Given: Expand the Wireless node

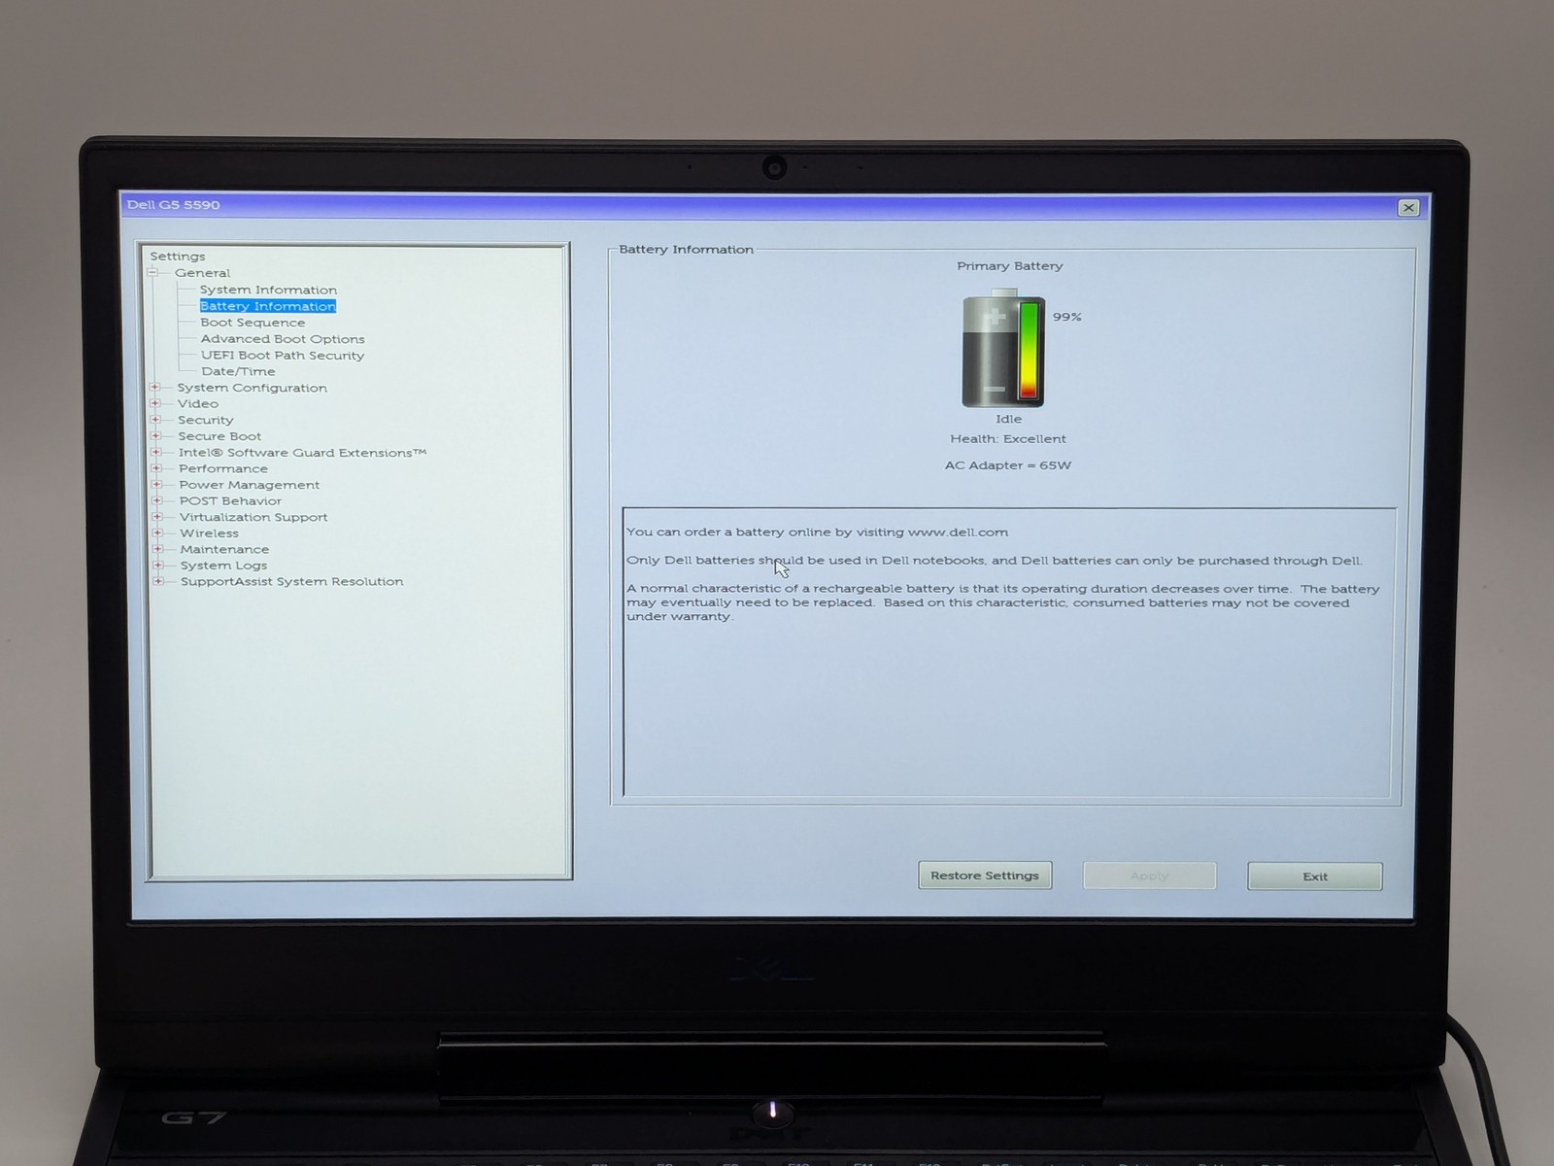Looking at the screenshot, I should point(157,532).
